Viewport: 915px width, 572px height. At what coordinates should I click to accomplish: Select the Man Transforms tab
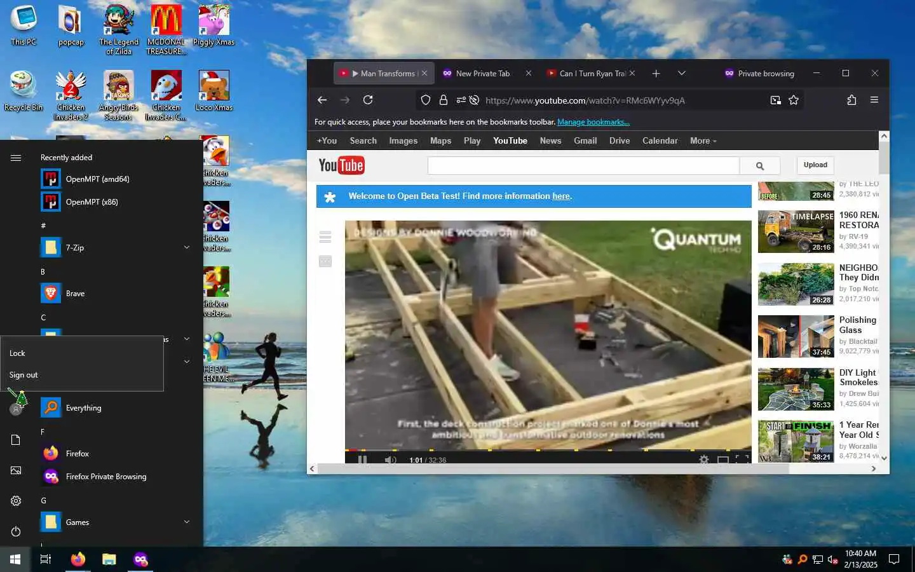[384, 73]
